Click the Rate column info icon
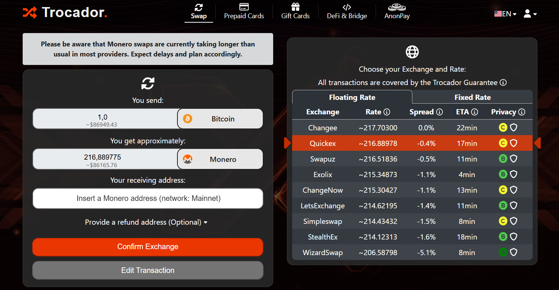Screen dimensions: 559x290 click(x=387, y=112)
